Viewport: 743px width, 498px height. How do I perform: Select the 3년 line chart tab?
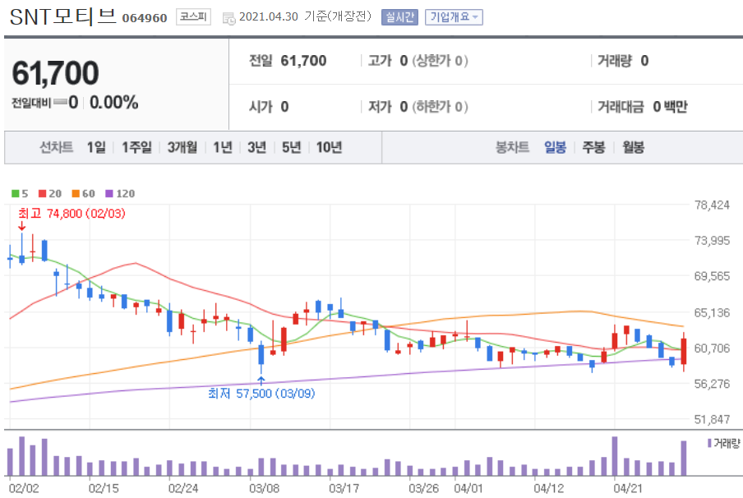pos(256,147)
